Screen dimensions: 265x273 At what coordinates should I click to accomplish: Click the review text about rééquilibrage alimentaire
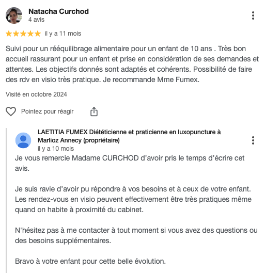point(132,64)
